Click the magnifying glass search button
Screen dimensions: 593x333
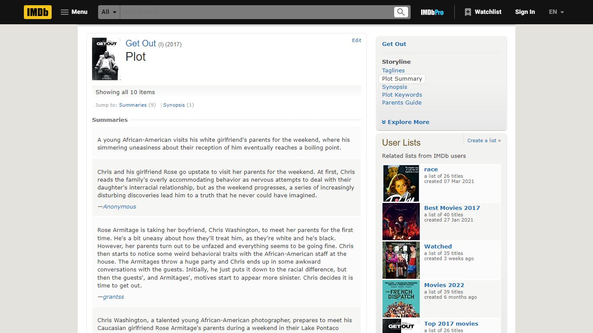(x=401, y=12)
